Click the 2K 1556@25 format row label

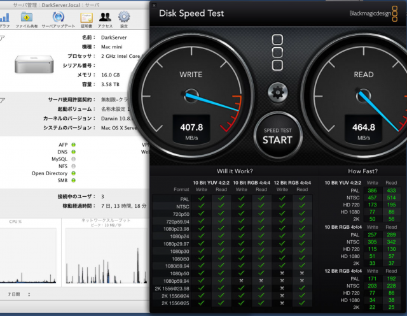coord(176,303)
